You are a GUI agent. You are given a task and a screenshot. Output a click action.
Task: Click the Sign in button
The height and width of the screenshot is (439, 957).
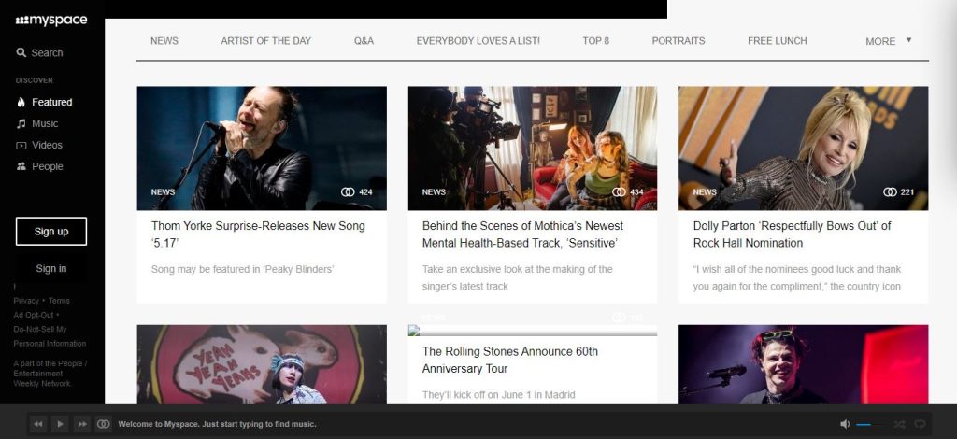pos(51,268)
